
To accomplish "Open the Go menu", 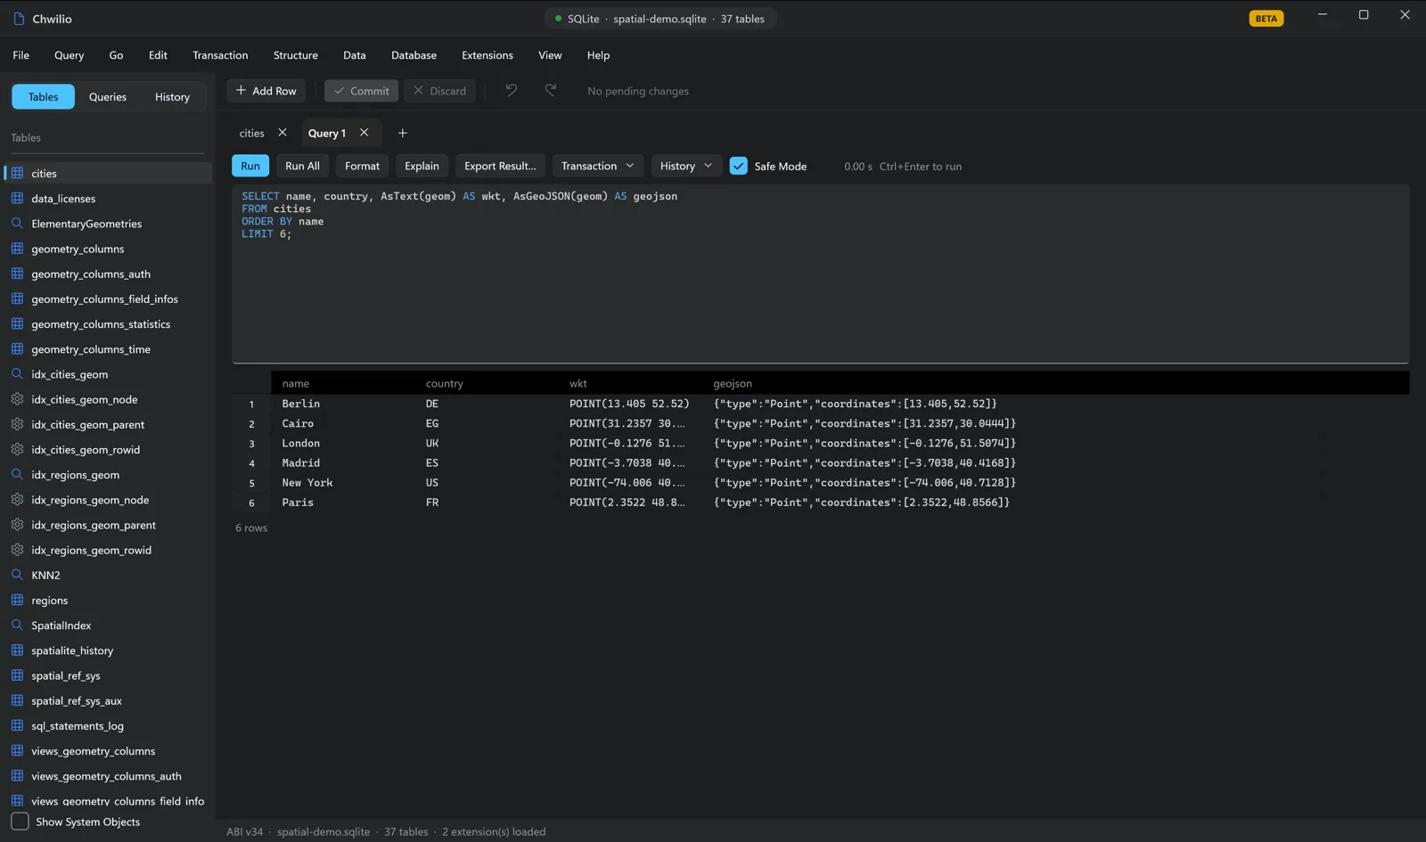I will click(x=116, y=55).
